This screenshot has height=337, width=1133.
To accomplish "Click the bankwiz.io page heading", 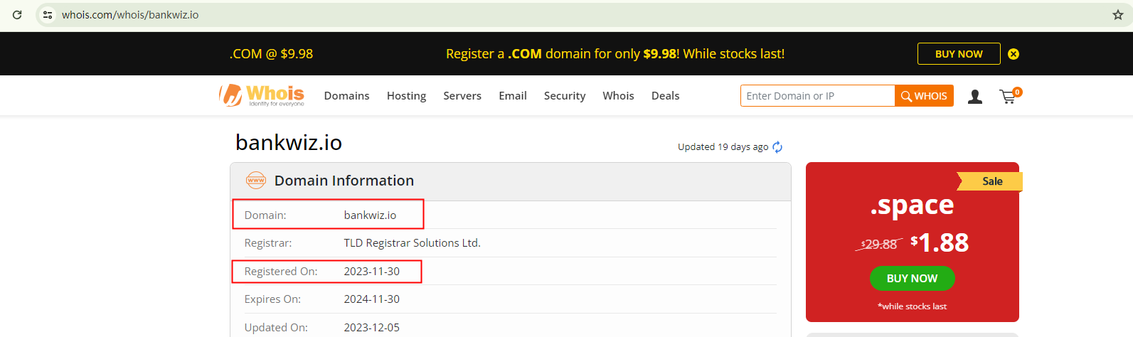I will click(289, 142).
